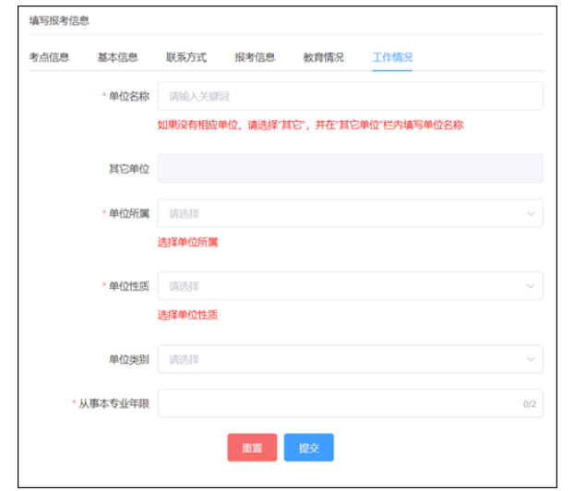The image size is (586, 491).
Task: Select the 报考信息 tab
Action: 255,57
